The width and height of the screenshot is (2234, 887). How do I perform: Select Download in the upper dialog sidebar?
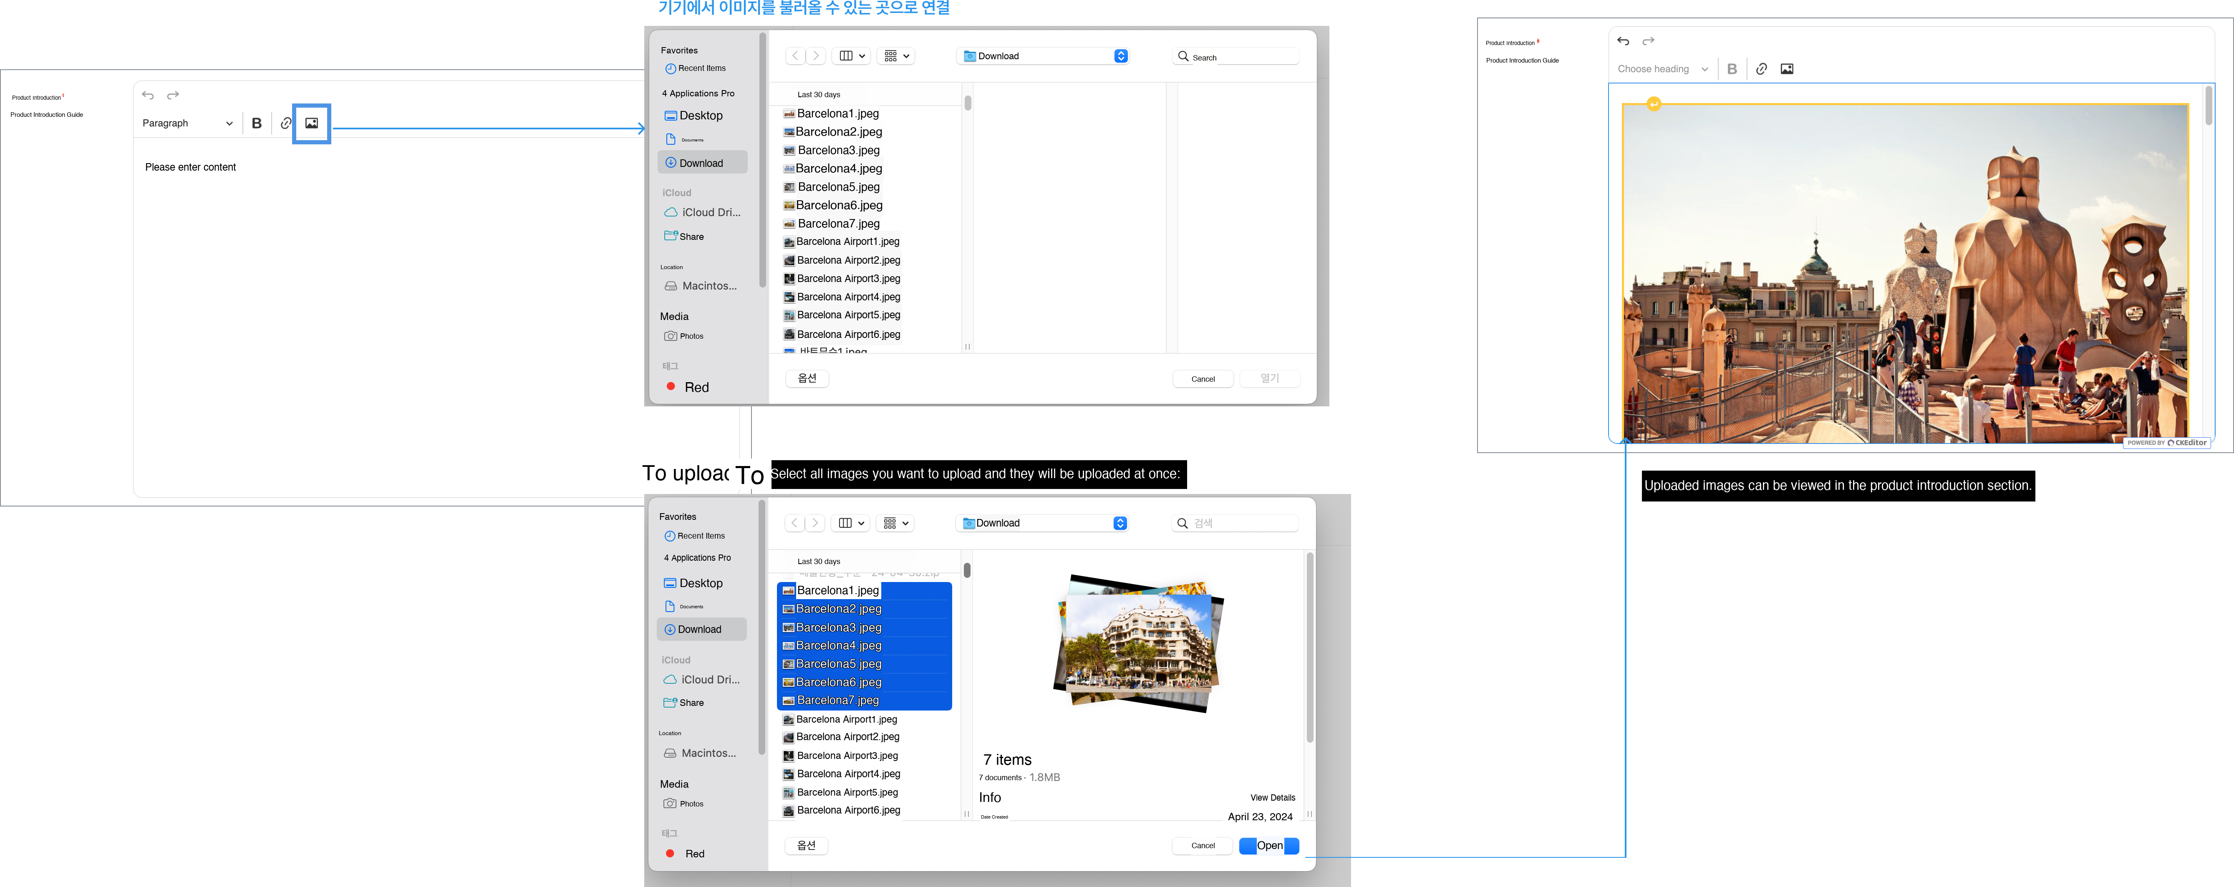[x=703, y=163]
